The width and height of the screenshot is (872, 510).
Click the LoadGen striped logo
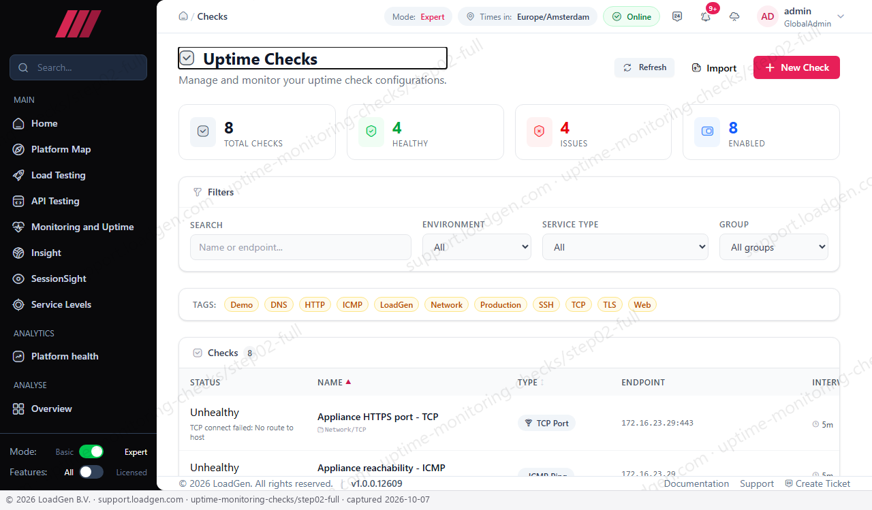(78, 24)
